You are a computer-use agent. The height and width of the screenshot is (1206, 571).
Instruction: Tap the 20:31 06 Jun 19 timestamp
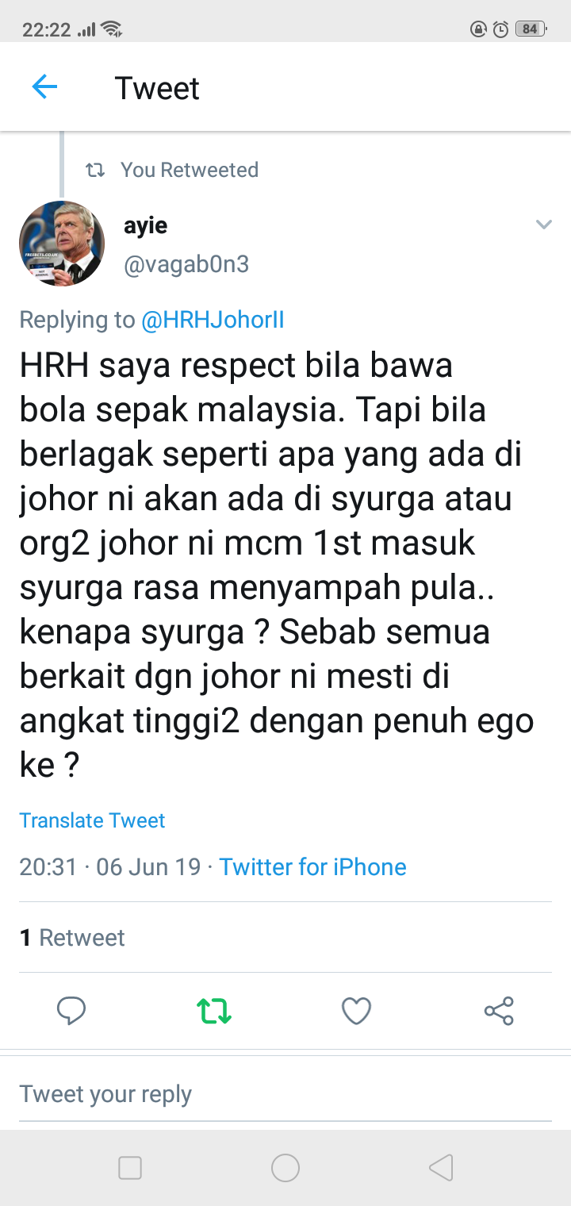click(110, 866)
